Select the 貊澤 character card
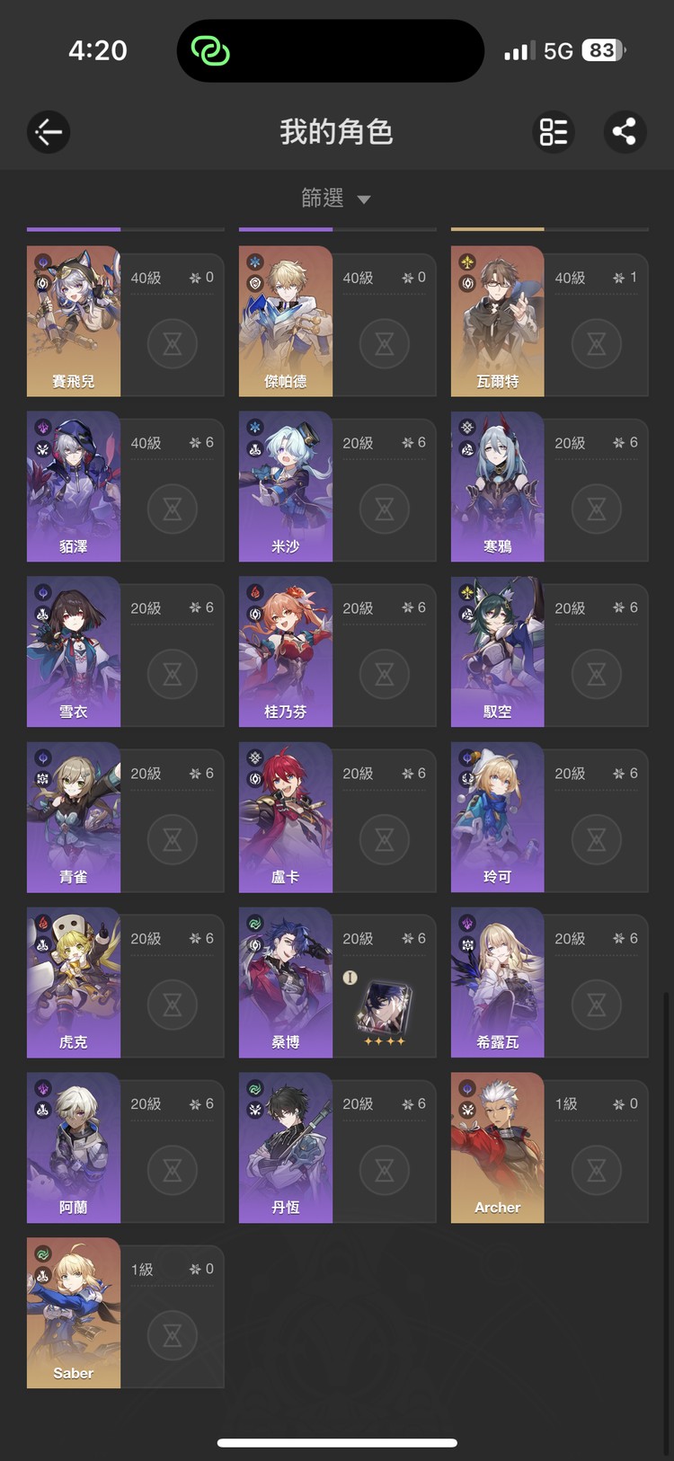 tap(126, 486)
